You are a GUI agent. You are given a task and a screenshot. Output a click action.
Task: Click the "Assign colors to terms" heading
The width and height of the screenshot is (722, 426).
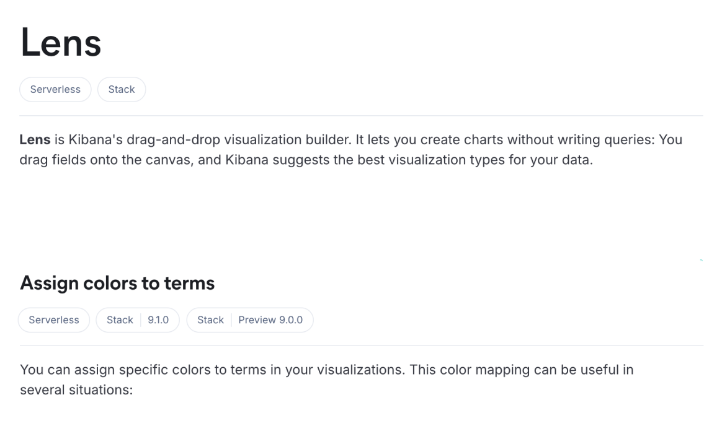click(117, 283)
